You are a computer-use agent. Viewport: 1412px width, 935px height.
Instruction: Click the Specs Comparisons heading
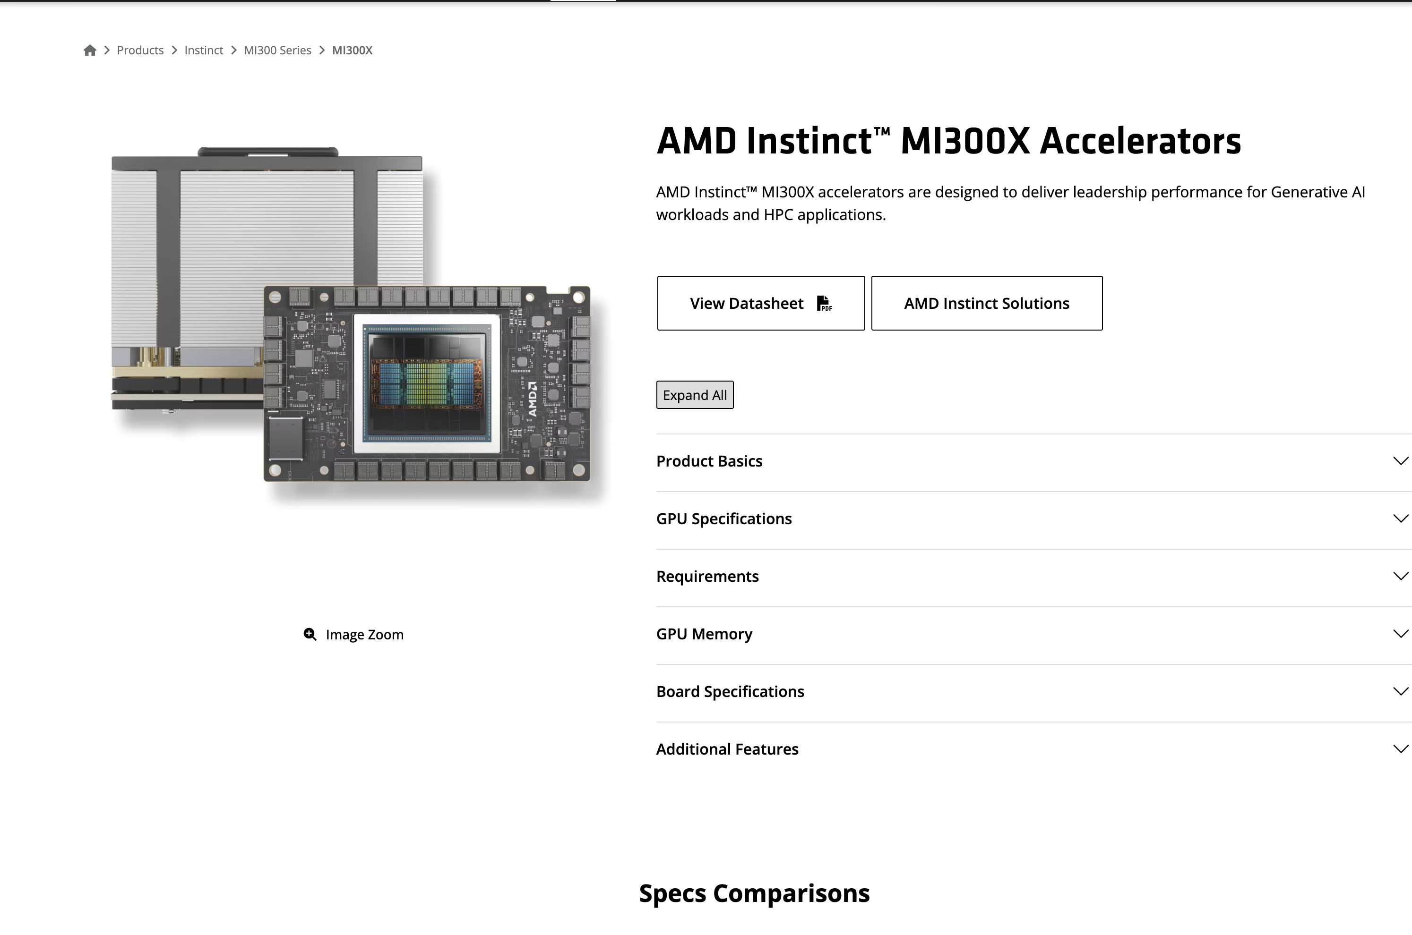[x=754, y=893]
